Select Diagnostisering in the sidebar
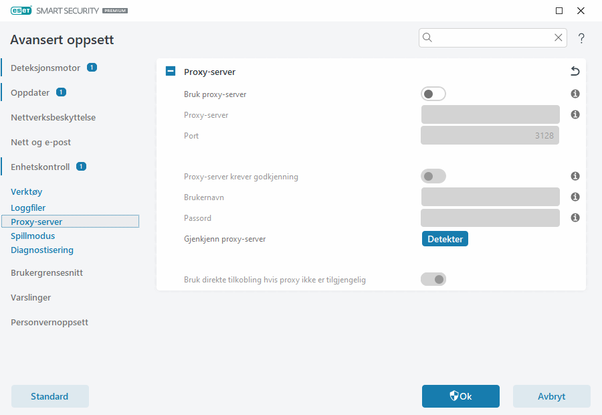 [42, 250]
